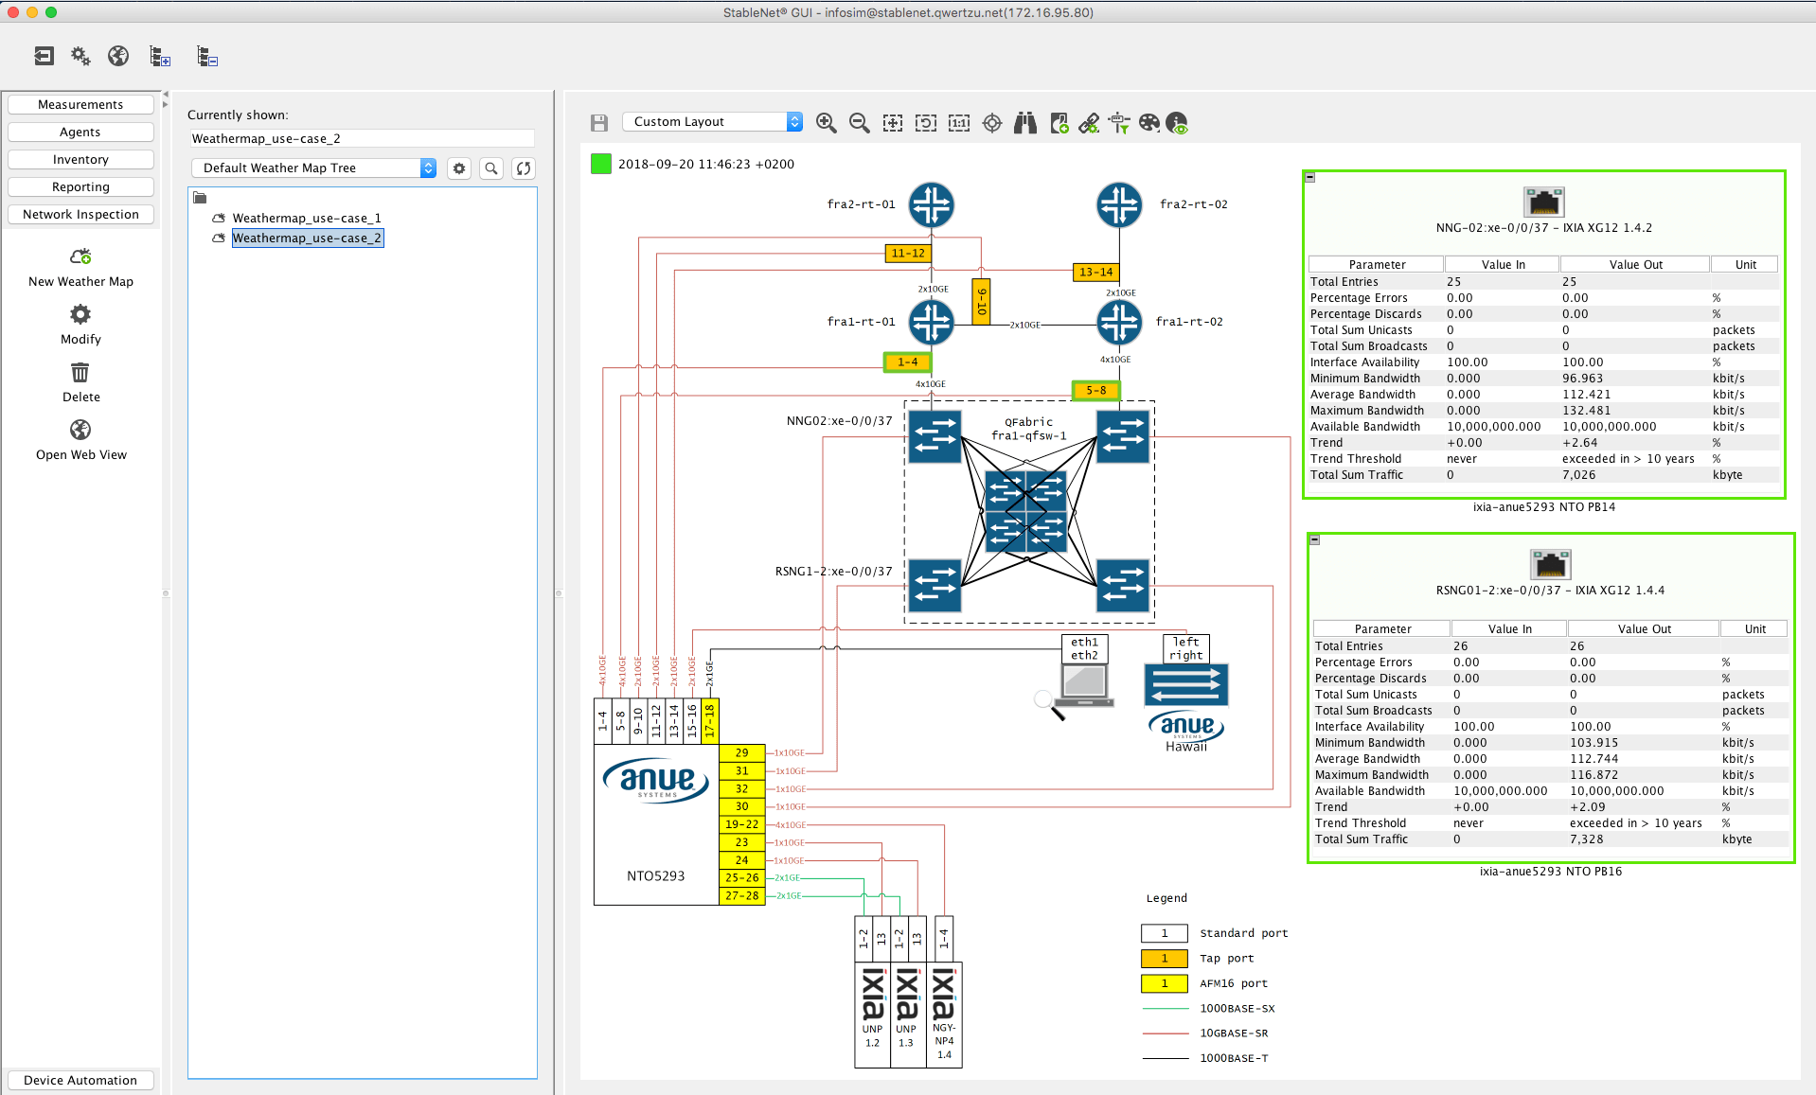
Task: Click the 13-14 tap port label
Action: (x=1095, y=273)
